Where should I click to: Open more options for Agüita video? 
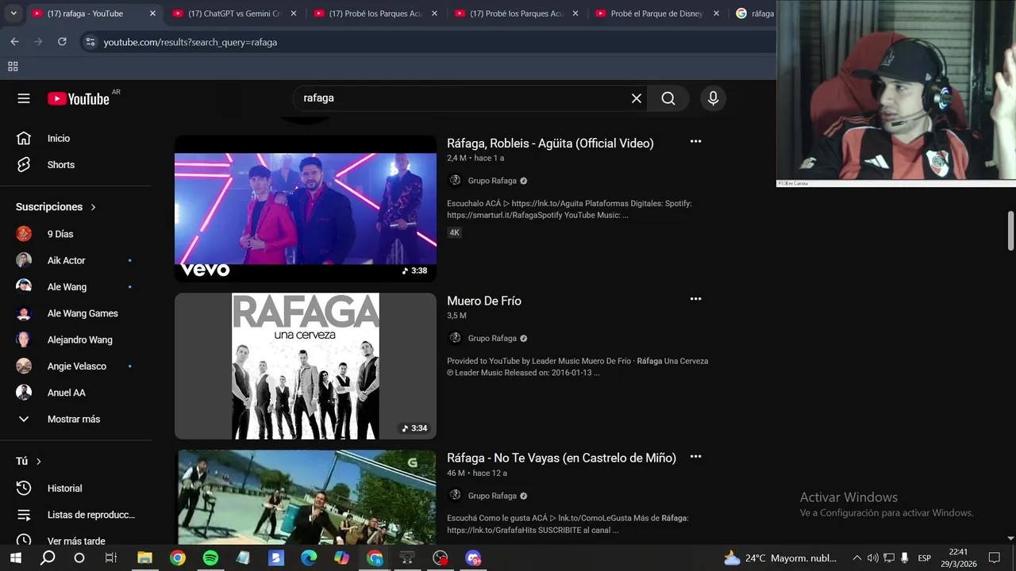[695, 141]
